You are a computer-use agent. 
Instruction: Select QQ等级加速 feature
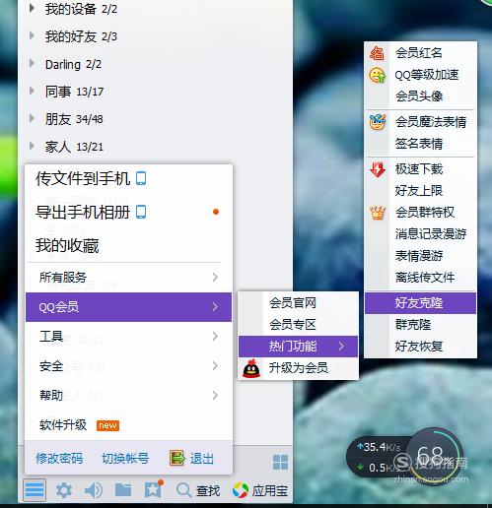coord(421,75)
